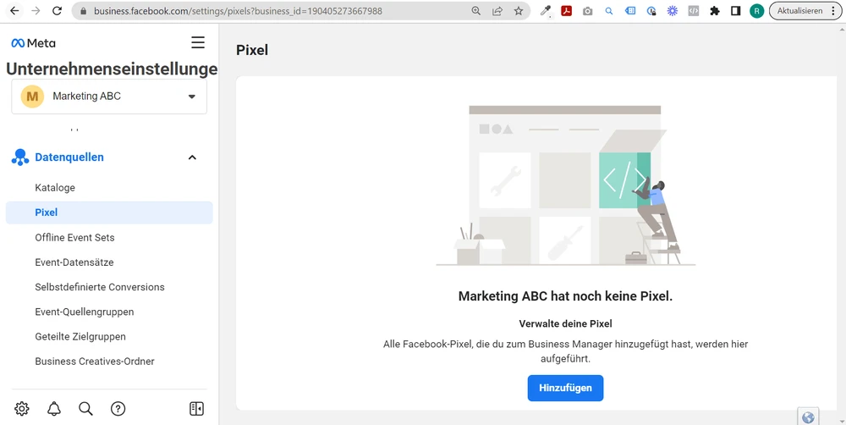The width and height of the screenshot is (846, 425).
Task: Click the orange M business avatar
Action: pos(32,97)
